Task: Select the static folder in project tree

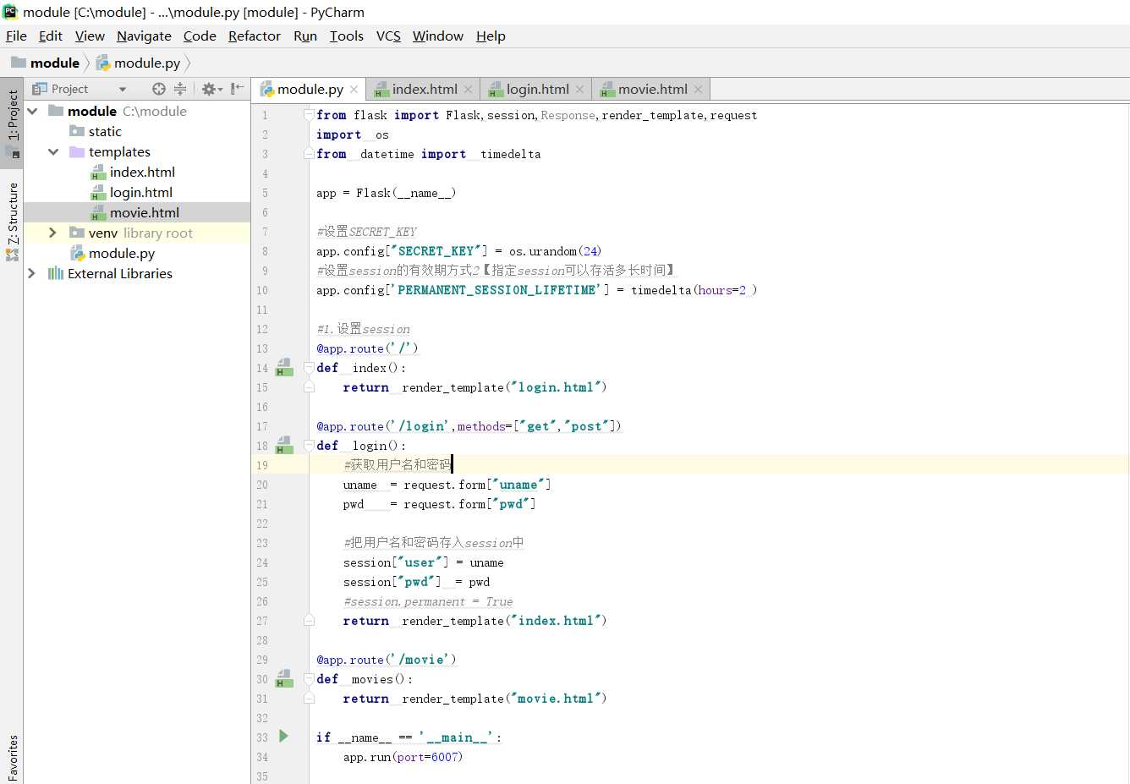Action: pyautogui.click(x=105, y=131)
